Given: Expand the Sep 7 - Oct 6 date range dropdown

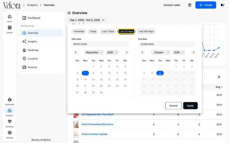Looking at the screenshot, I should point(87,20).
